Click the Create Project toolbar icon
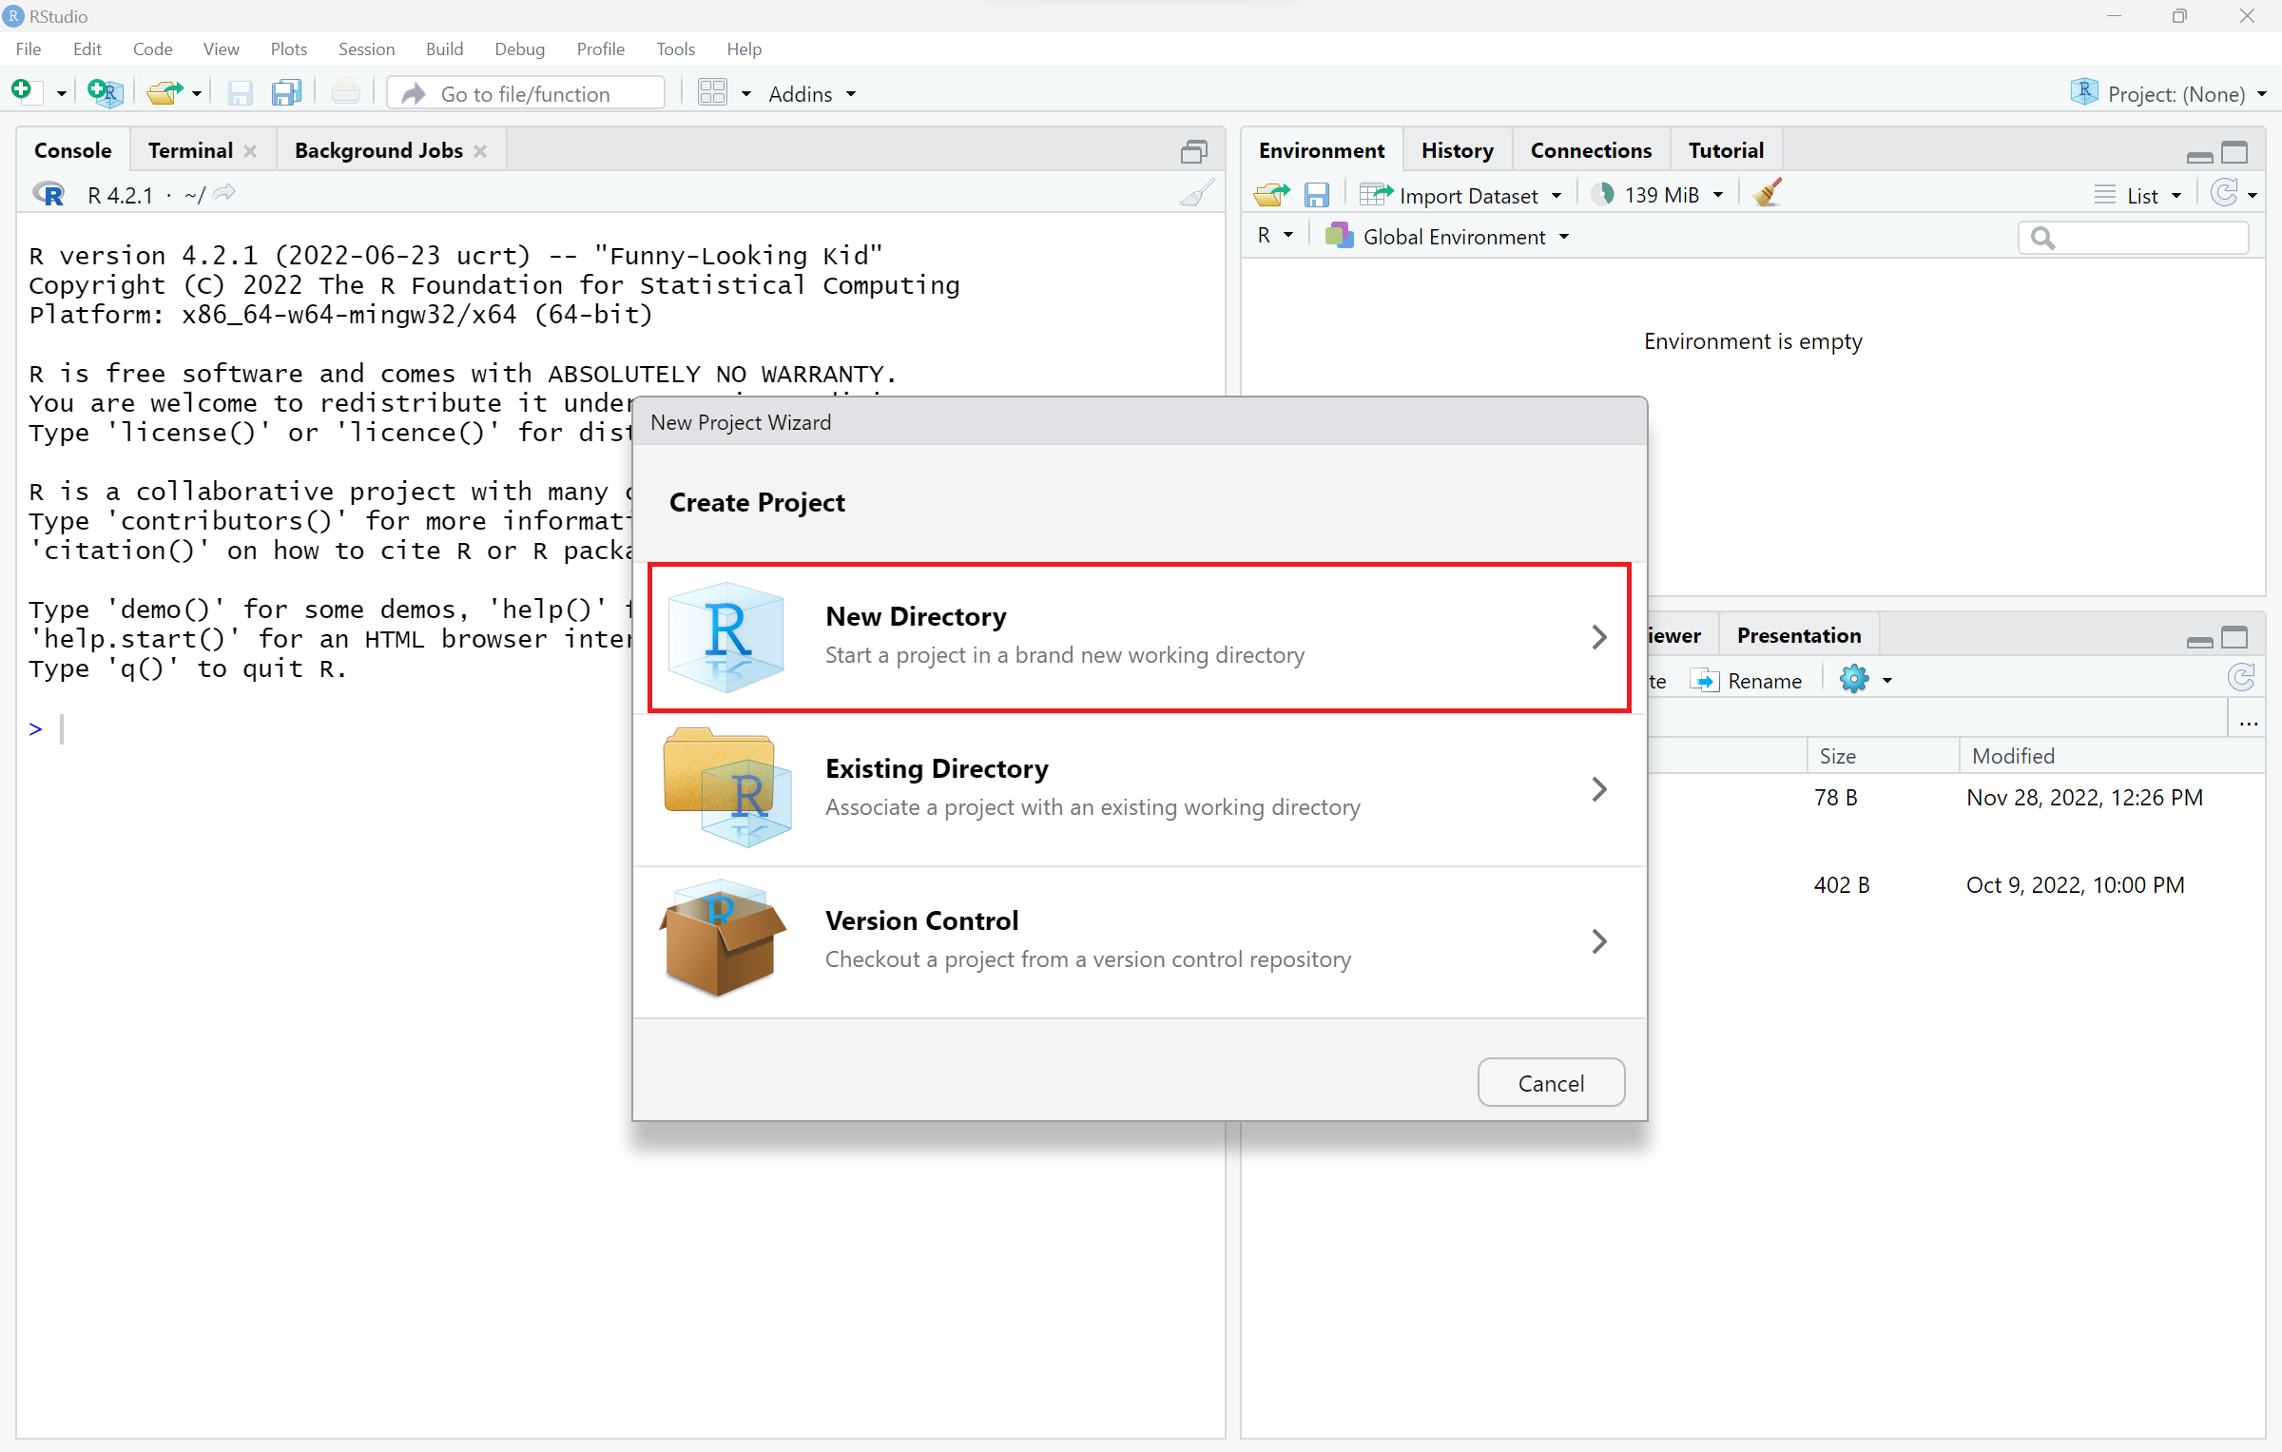Screen dimensions: 2282x1452 tap(104, 92)
